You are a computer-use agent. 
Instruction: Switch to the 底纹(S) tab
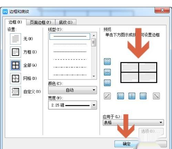point(66,22)
